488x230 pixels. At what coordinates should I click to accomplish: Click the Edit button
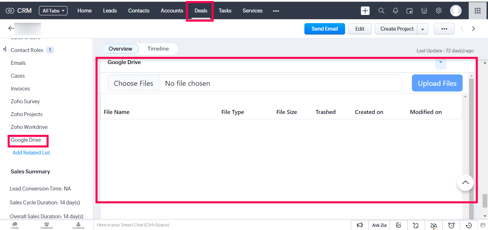(x=360, y=29)
